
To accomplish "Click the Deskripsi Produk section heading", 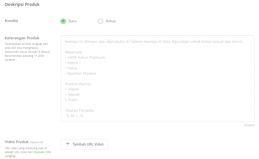I will click(x=22, y=4).
